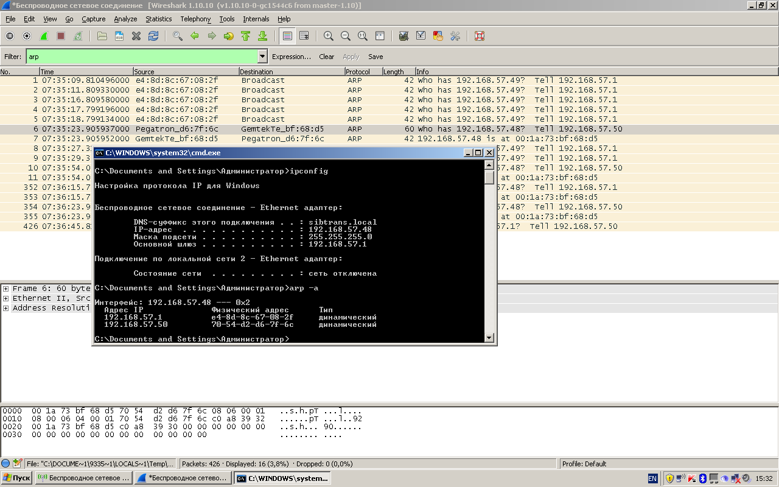This screenshot has height=487, width=779.
Task: Expand the Ethernet II tree node
Action: click(x=5, y=298)
